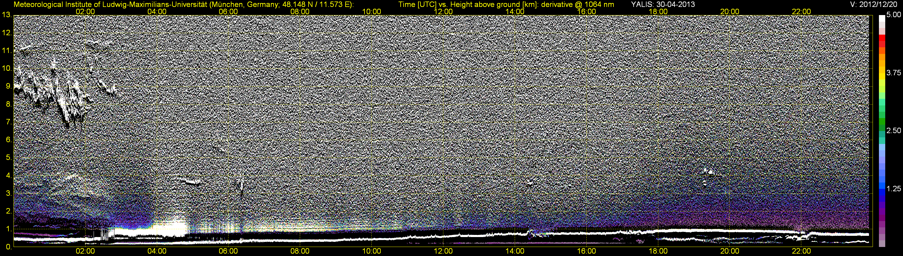Click the 11. km height axis label
Viewport: 903px width, 256px height.
(7, 51)
